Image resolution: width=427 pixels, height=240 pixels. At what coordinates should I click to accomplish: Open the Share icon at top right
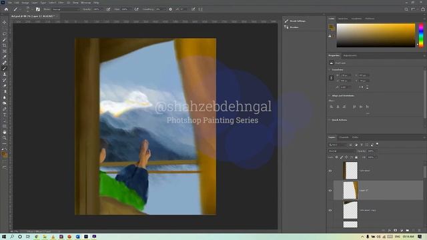[423, 9]
